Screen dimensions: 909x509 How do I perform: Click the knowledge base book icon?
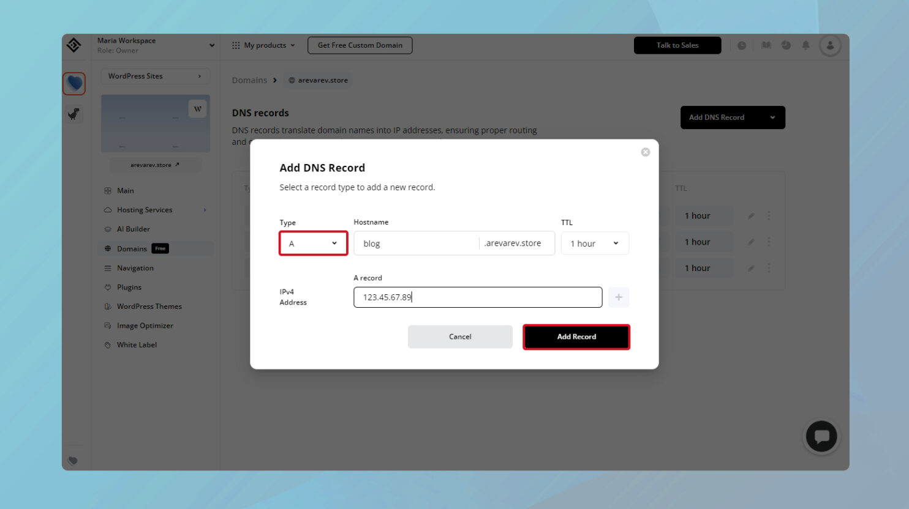[766, 45]
